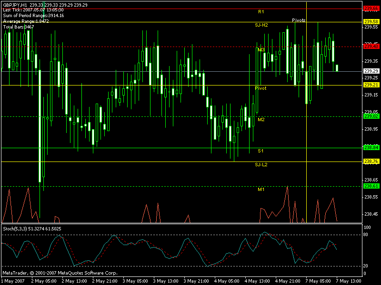Click the 3 May 05:00 time marker
381x285 pixels.
[134, 281]
